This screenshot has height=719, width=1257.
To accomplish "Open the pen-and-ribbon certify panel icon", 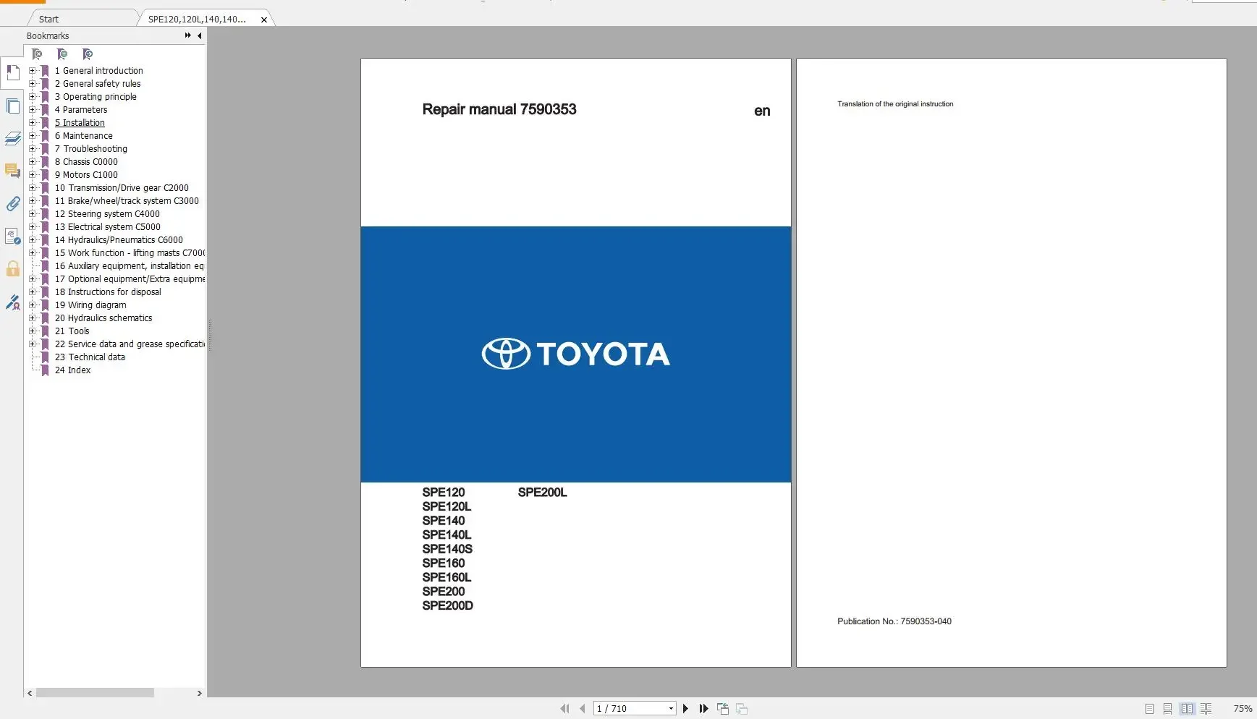I will click(12, 302).
